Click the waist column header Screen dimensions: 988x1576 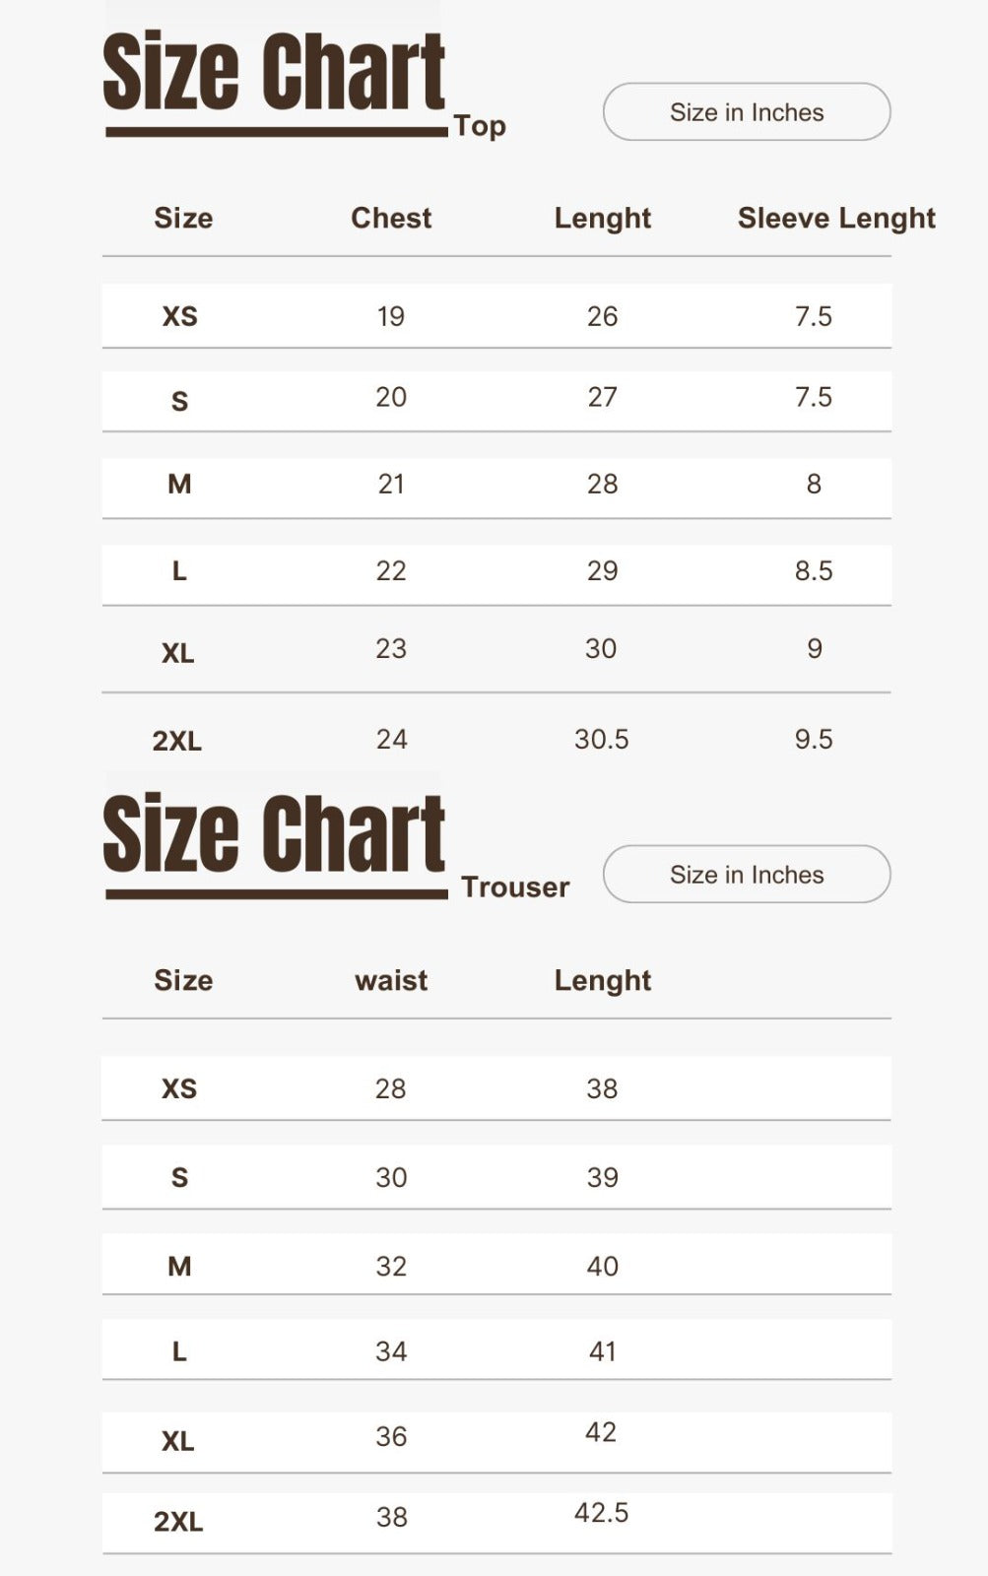pos(391,980)
